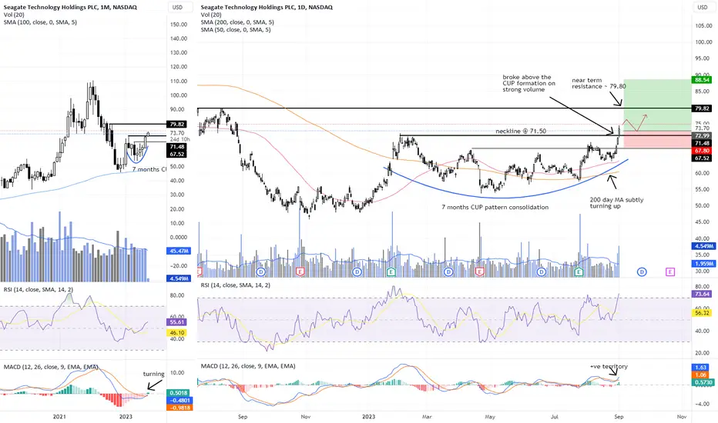The height and width of the screenshot is (423, 718).
Task: Select the 'near term resistance ~ 79.80' annotation
Action: (x=599, y=83)
